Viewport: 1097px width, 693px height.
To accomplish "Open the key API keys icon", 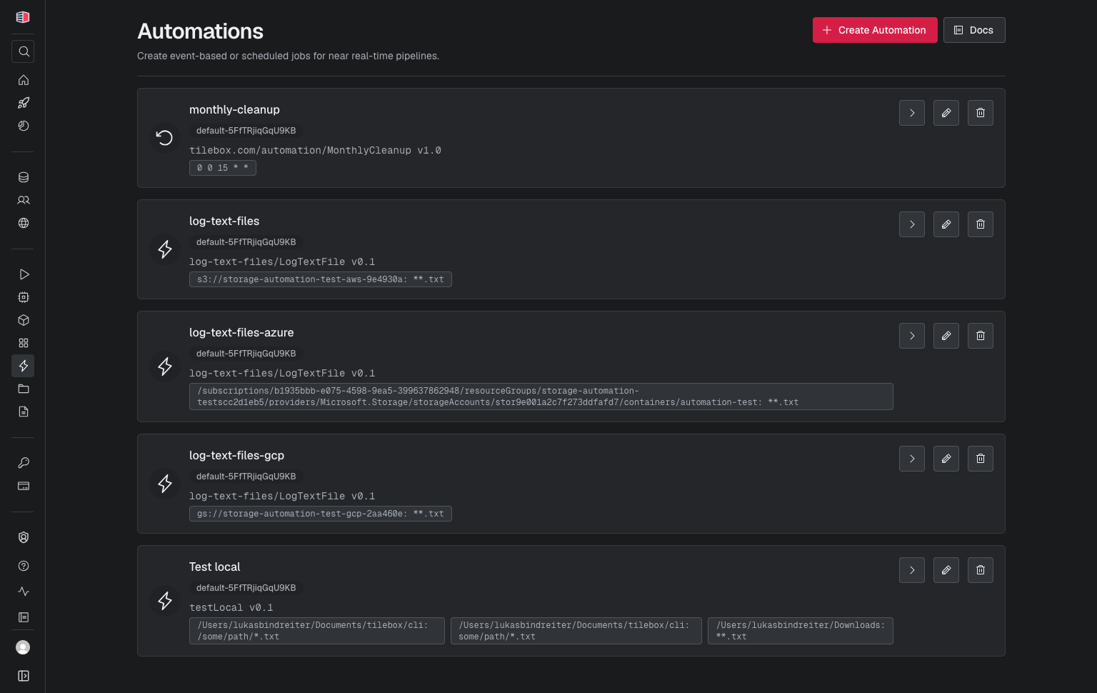I will click(23, 463).
